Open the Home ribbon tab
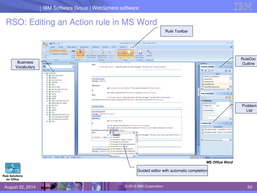Image resolution: width=257 pixels, height=193 pixels. tap(53, 47)
